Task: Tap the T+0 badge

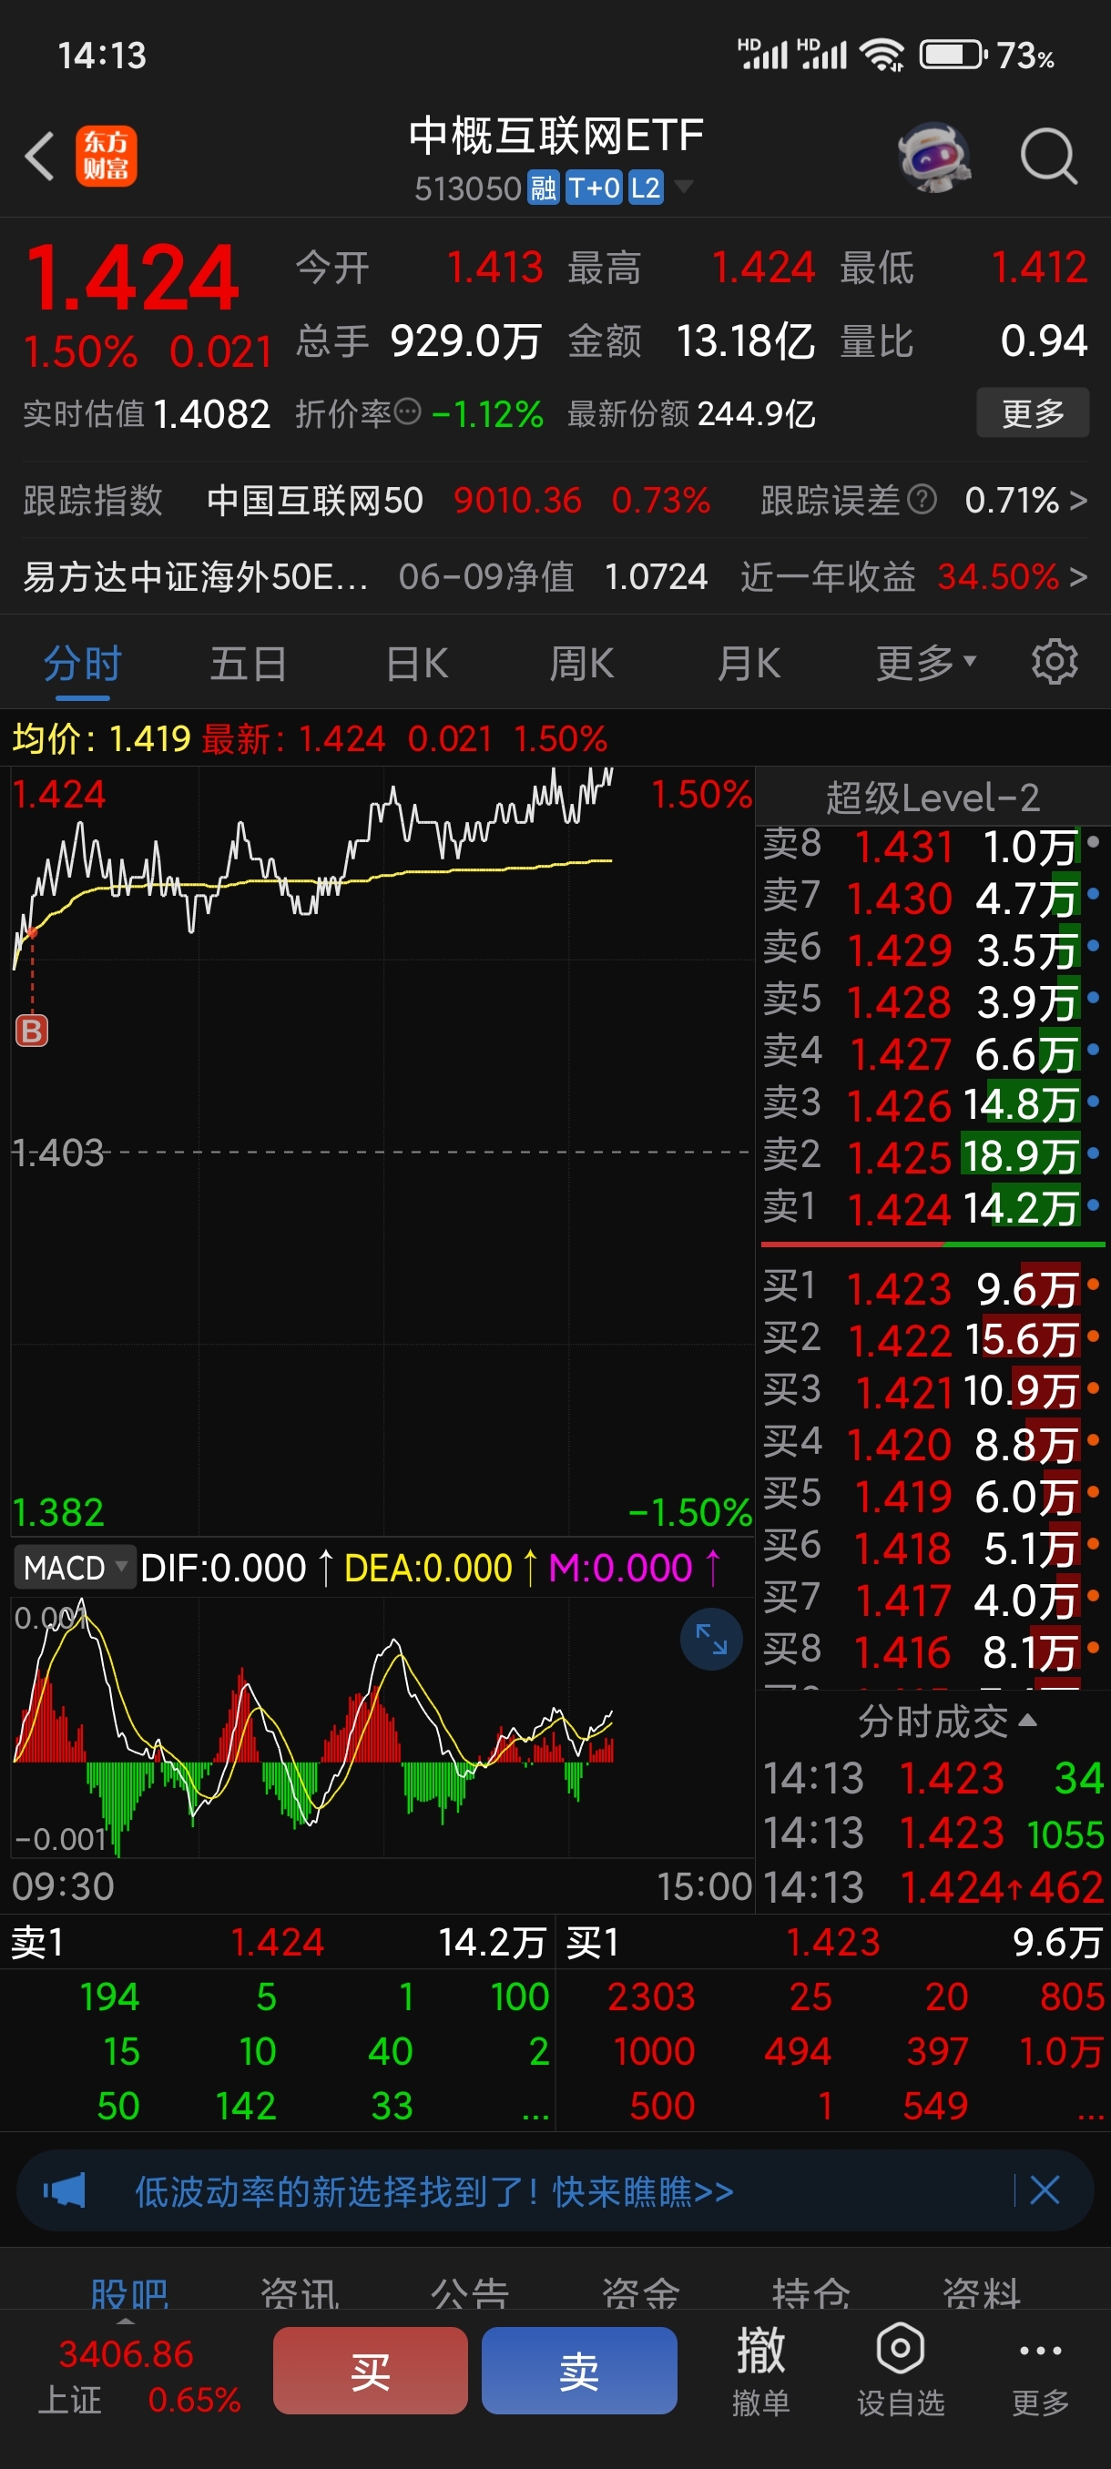Action: pyautogui.click(x=594, y=188)
